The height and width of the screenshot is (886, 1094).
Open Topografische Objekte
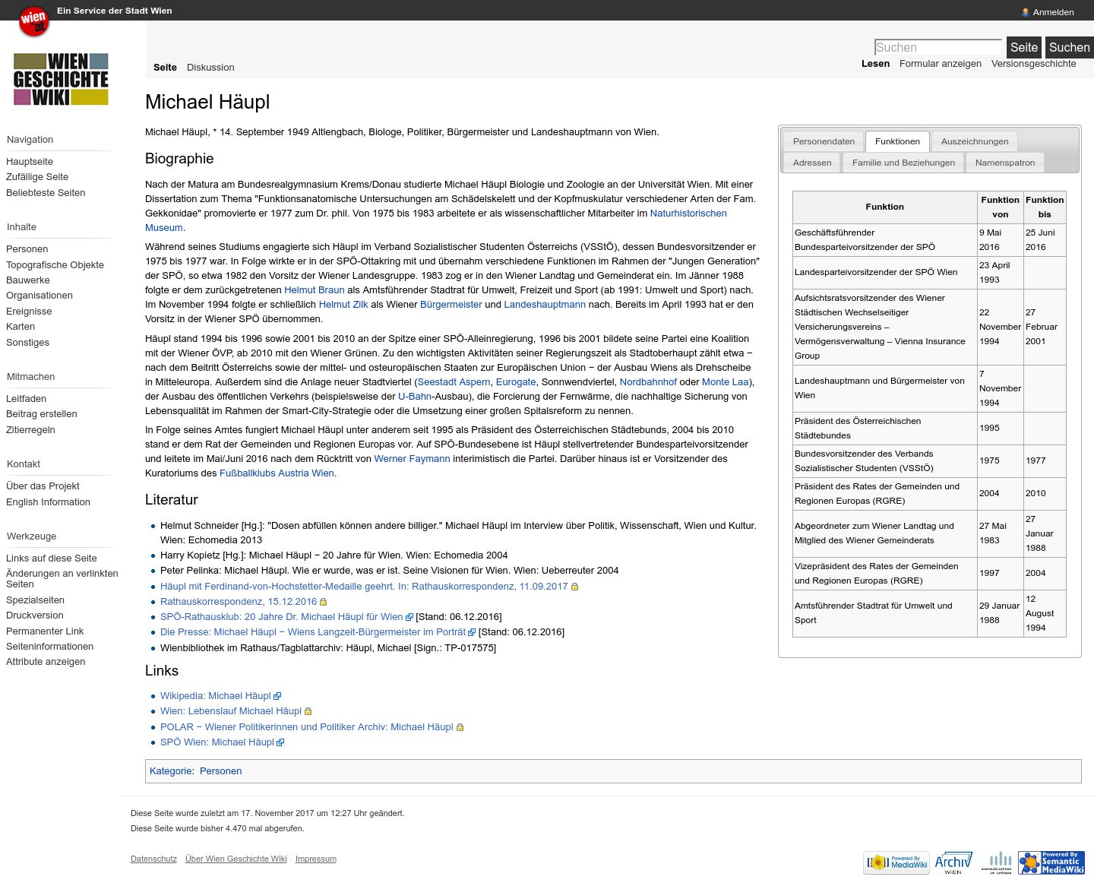pos(55,265)
